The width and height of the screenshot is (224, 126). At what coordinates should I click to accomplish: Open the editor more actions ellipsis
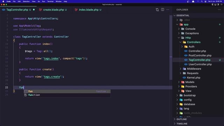[168, 10]
